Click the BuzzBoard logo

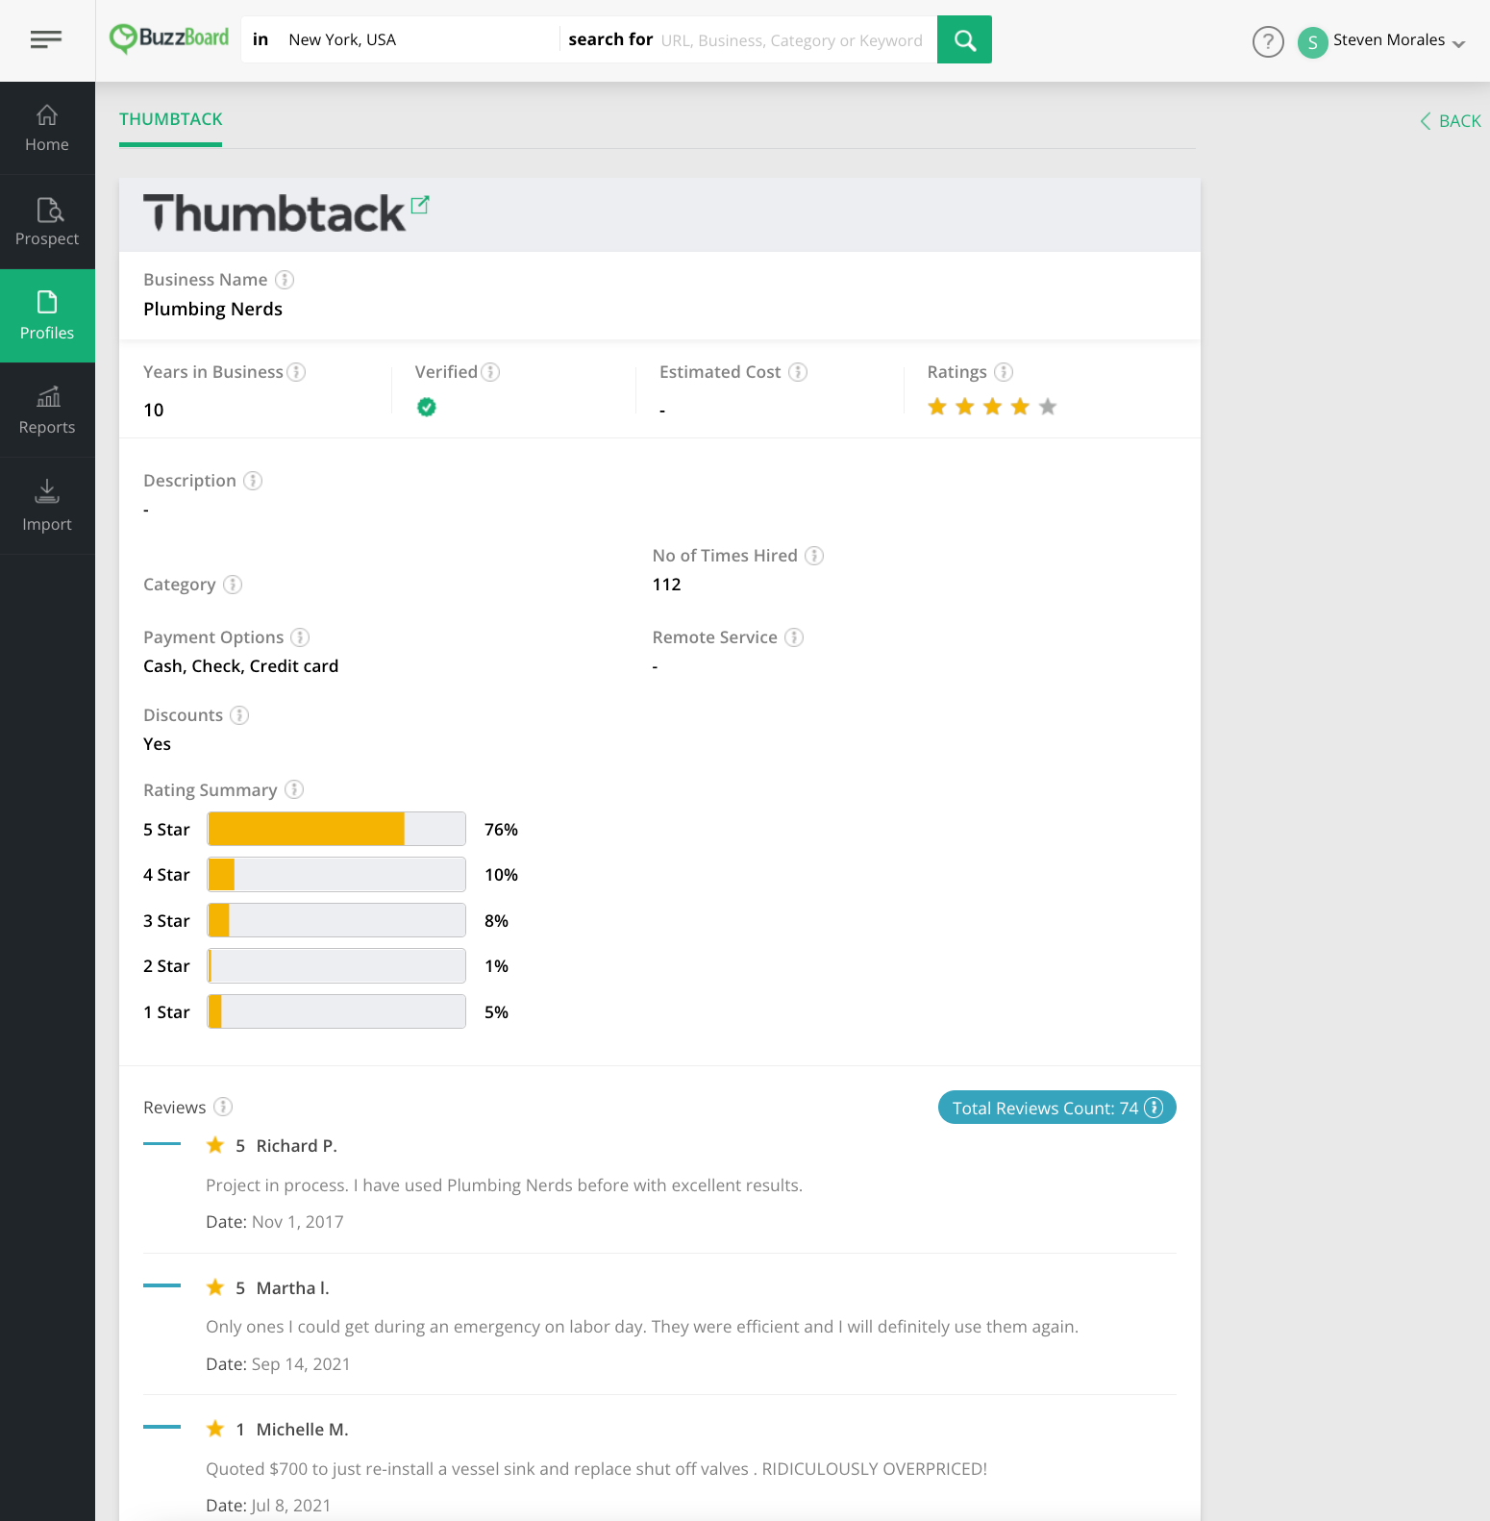coord(169,38)
